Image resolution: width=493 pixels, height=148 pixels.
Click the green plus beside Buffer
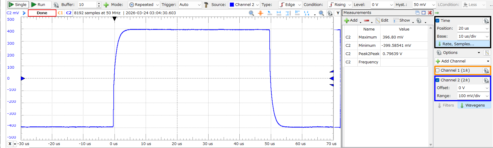click(106, 5)
